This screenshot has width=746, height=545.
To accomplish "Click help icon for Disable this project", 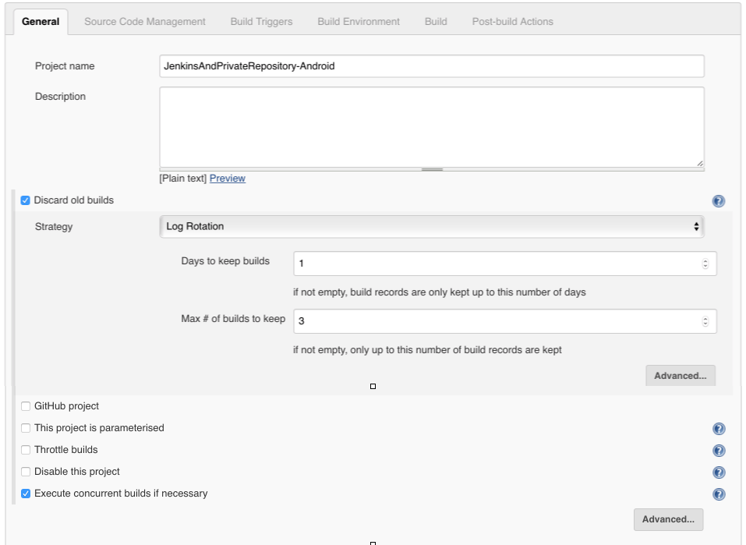I will 719,472.
